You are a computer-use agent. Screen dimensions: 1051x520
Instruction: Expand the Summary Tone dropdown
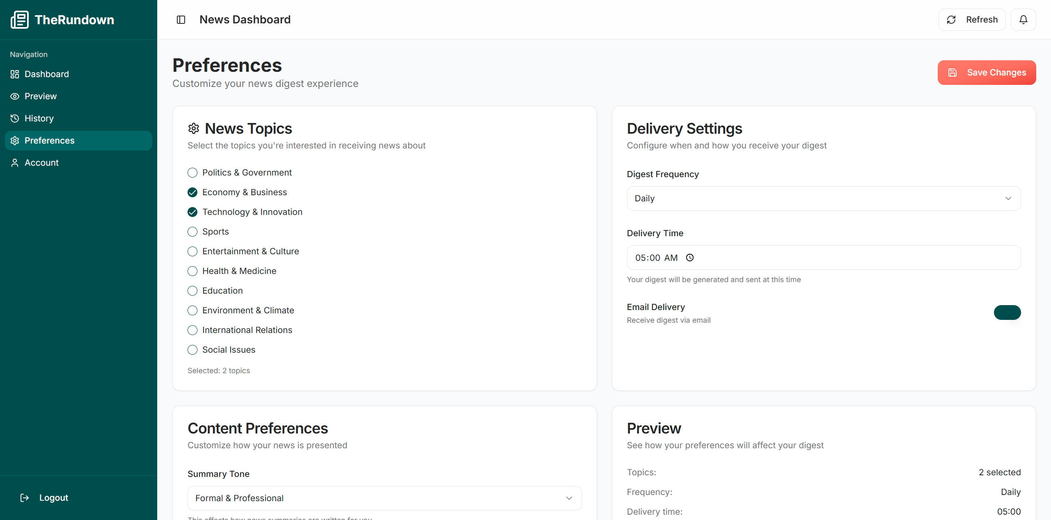pos(384,498)
